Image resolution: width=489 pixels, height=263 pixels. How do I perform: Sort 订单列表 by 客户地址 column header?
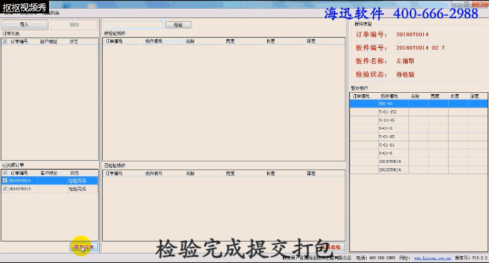pyautogui.click(x=48, y=41)
